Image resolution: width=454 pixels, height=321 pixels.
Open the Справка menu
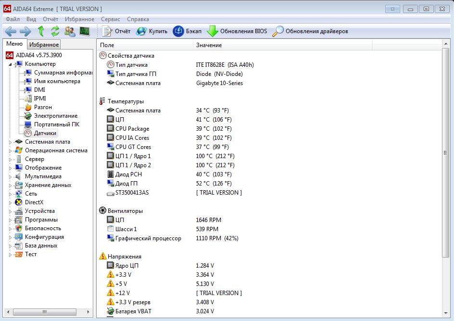coord(138,19)
